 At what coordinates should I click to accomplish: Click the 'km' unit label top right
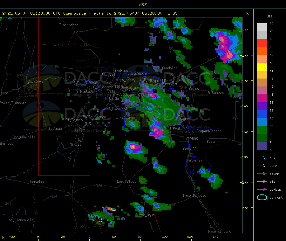pyautogui.click(x=249, y=13)
